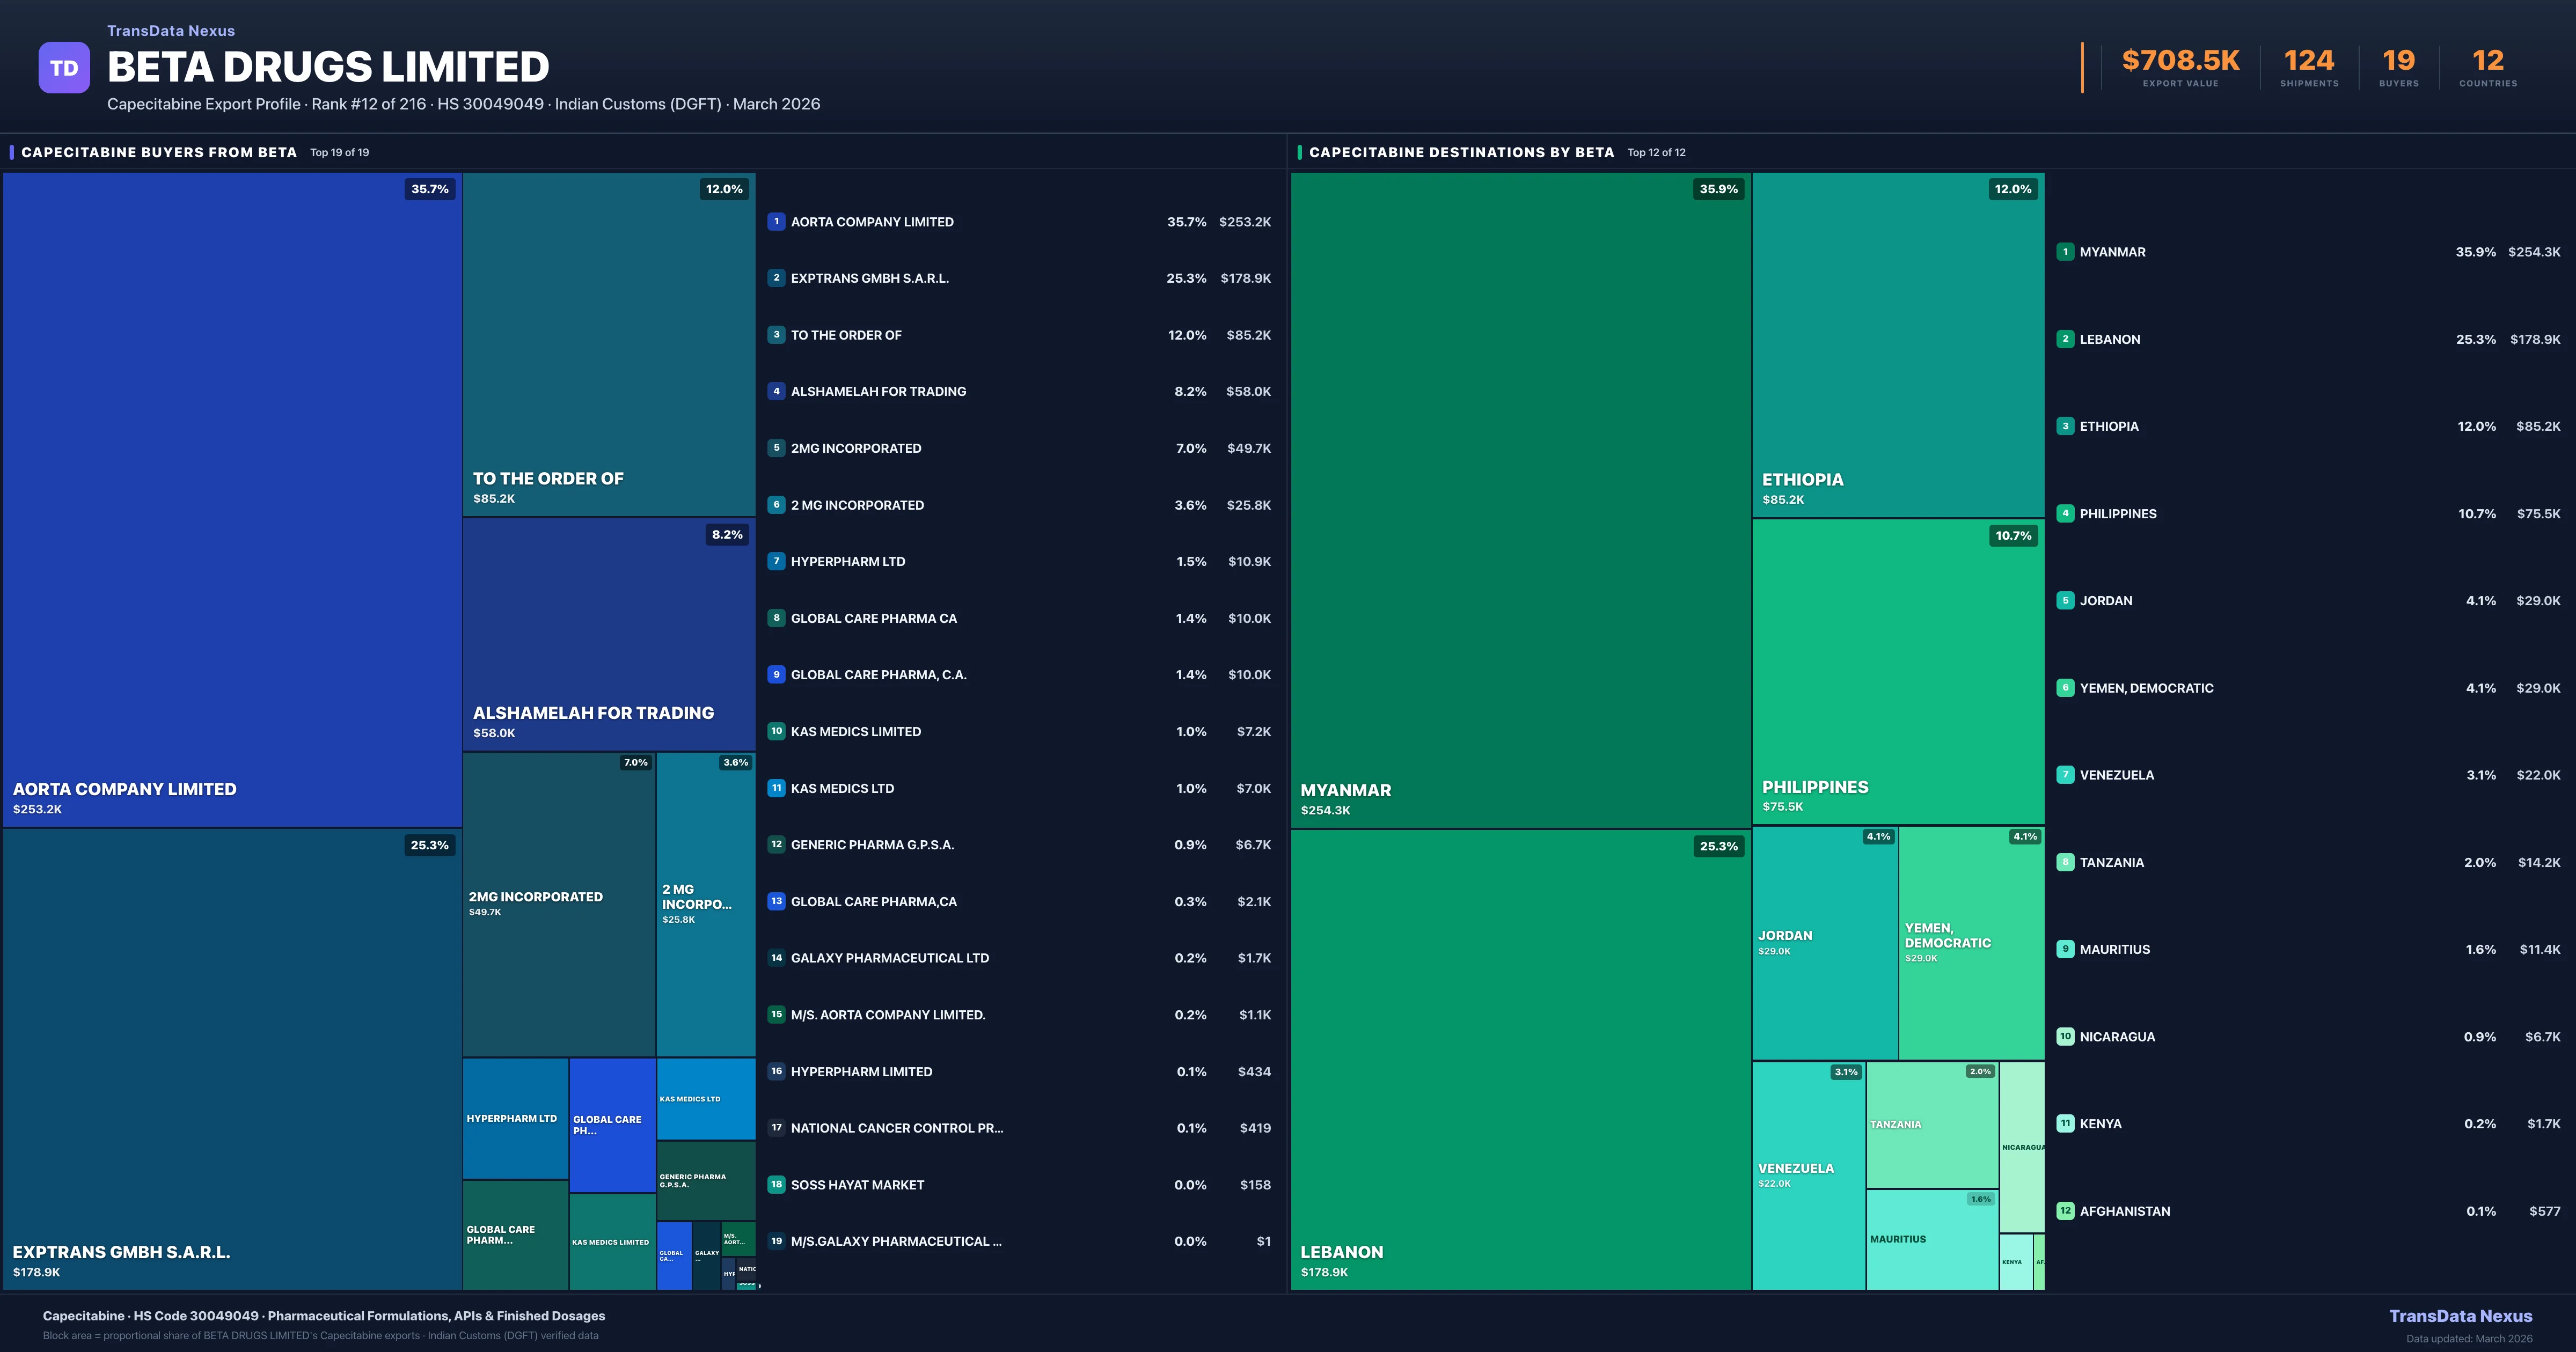Click the TO THE ORDER OF treemap tile

click(x=608, y=345)
